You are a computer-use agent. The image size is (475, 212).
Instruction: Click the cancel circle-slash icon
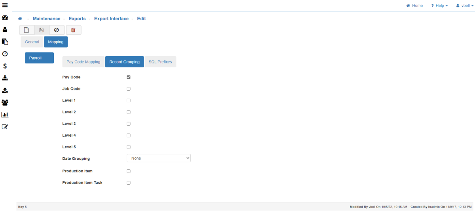(x=56, y=30)
